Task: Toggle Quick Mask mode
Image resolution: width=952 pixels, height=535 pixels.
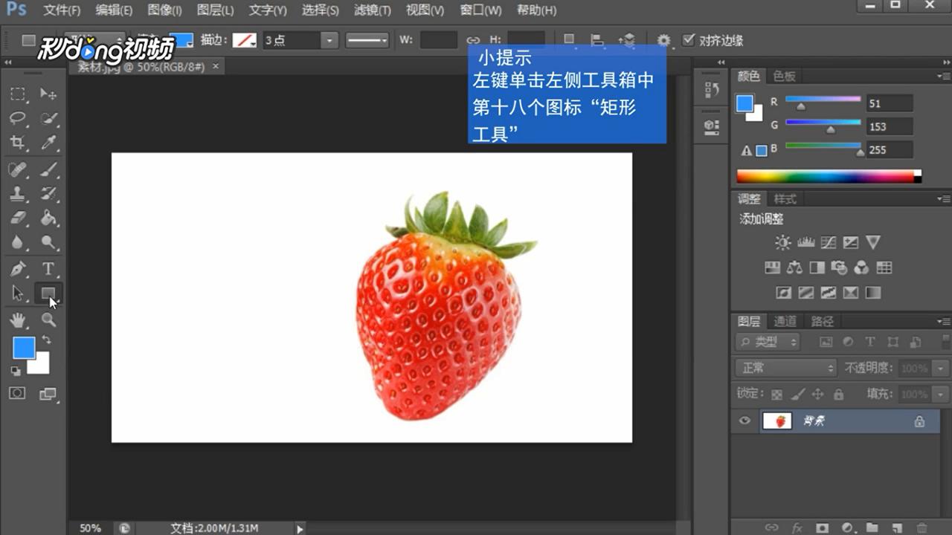Action: [17, 393]
